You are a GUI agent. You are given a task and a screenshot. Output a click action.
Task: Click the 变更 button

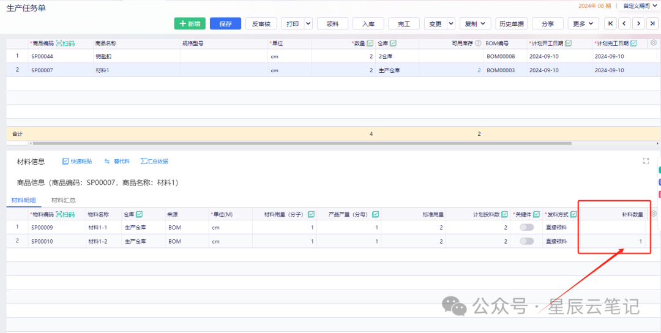coord(436,24)
